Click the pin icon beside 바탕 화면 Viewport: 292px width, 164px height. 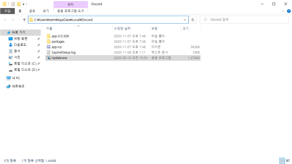(39, 39)
